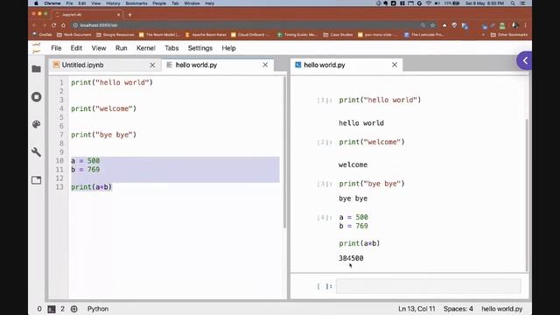Open the Tabs menu
The height and width of the screenshot is (315, 560).
(171, 48)
